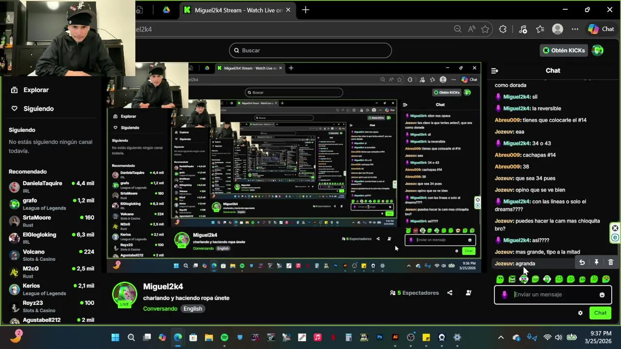Open chat settings gear beside the Chat button
The width and height of the screenshot is (621, 349).
[580, 313]
